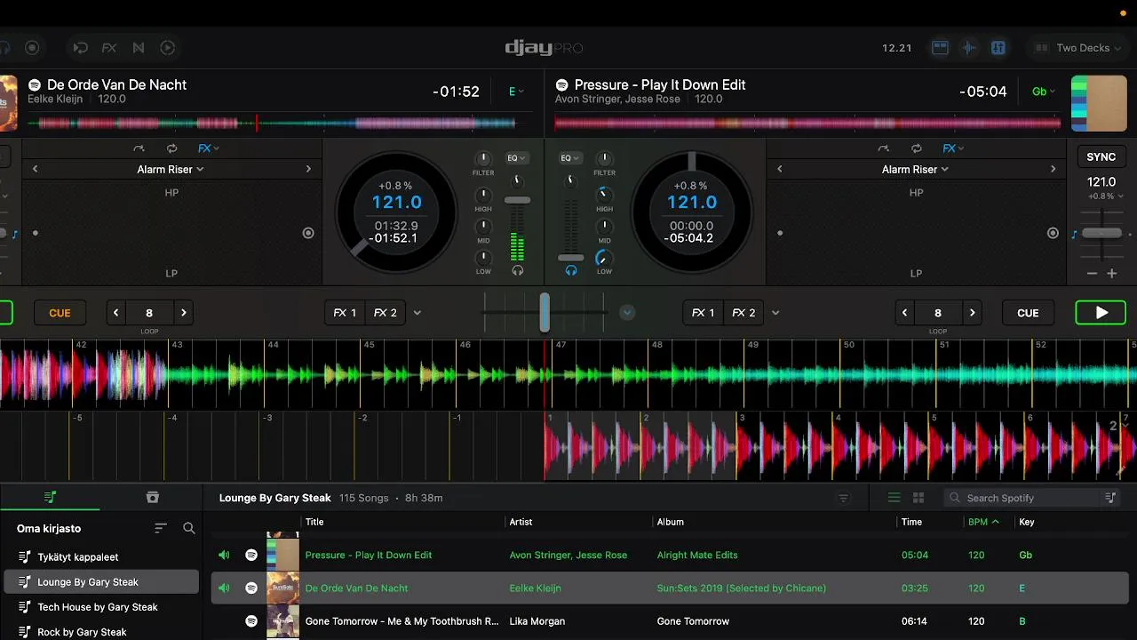Open right deck Alarm Riser effect dropdown
Image resolution: width=1137 pixels, height=640 pixels.
[915, 169]
